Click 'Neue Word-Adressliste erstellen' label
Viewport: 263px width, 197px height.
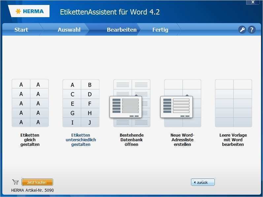click(182, 140)
